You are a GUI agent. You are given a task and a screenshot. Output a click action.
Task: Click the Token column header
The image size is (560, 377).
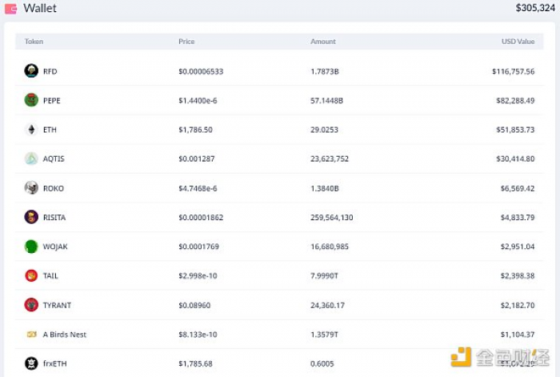click(34, 42)
